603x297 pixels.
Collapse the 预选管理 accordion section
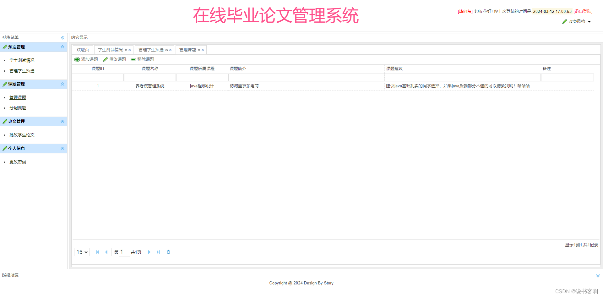point(62,47)
